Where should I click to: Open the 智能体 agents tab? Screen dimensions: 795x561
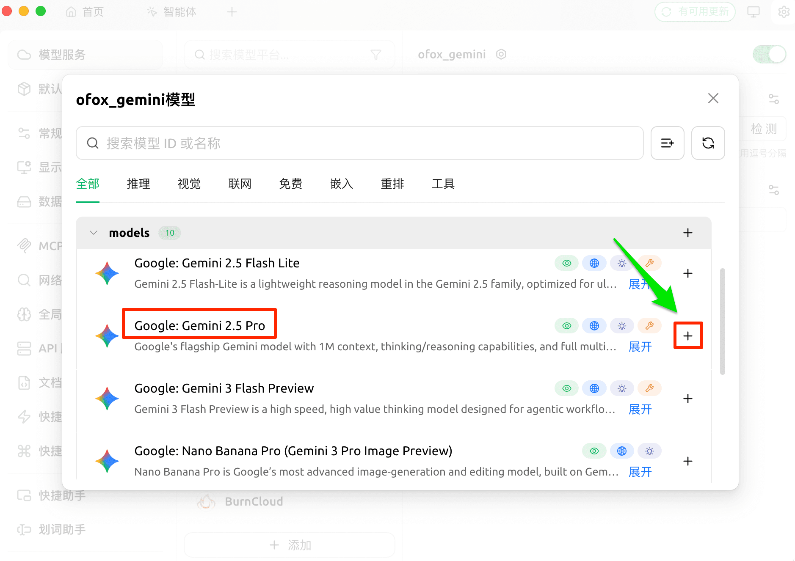point(171,12)
